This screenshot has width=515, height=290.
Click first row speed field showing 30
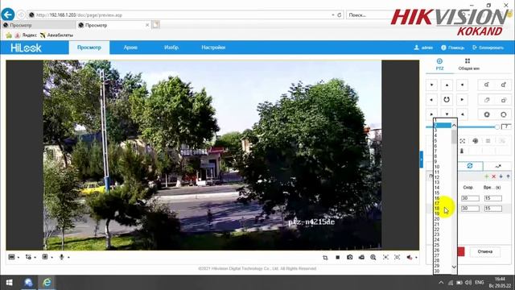470,198
